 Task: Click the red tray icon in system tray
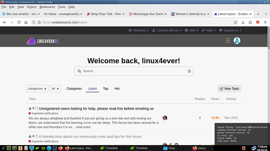pyautogui.click(x=244, y=148)
